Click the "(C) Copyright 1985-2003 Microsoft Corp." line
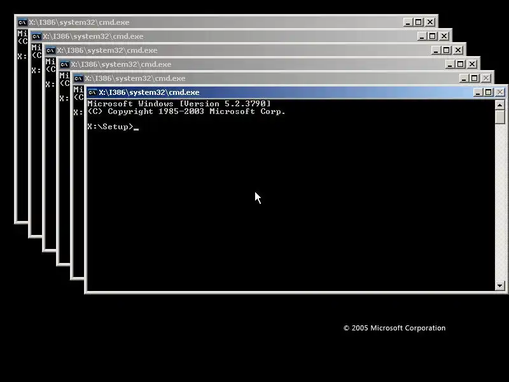Image resolution: width=509 pixels, height=382 pixels. pos(186,111)
